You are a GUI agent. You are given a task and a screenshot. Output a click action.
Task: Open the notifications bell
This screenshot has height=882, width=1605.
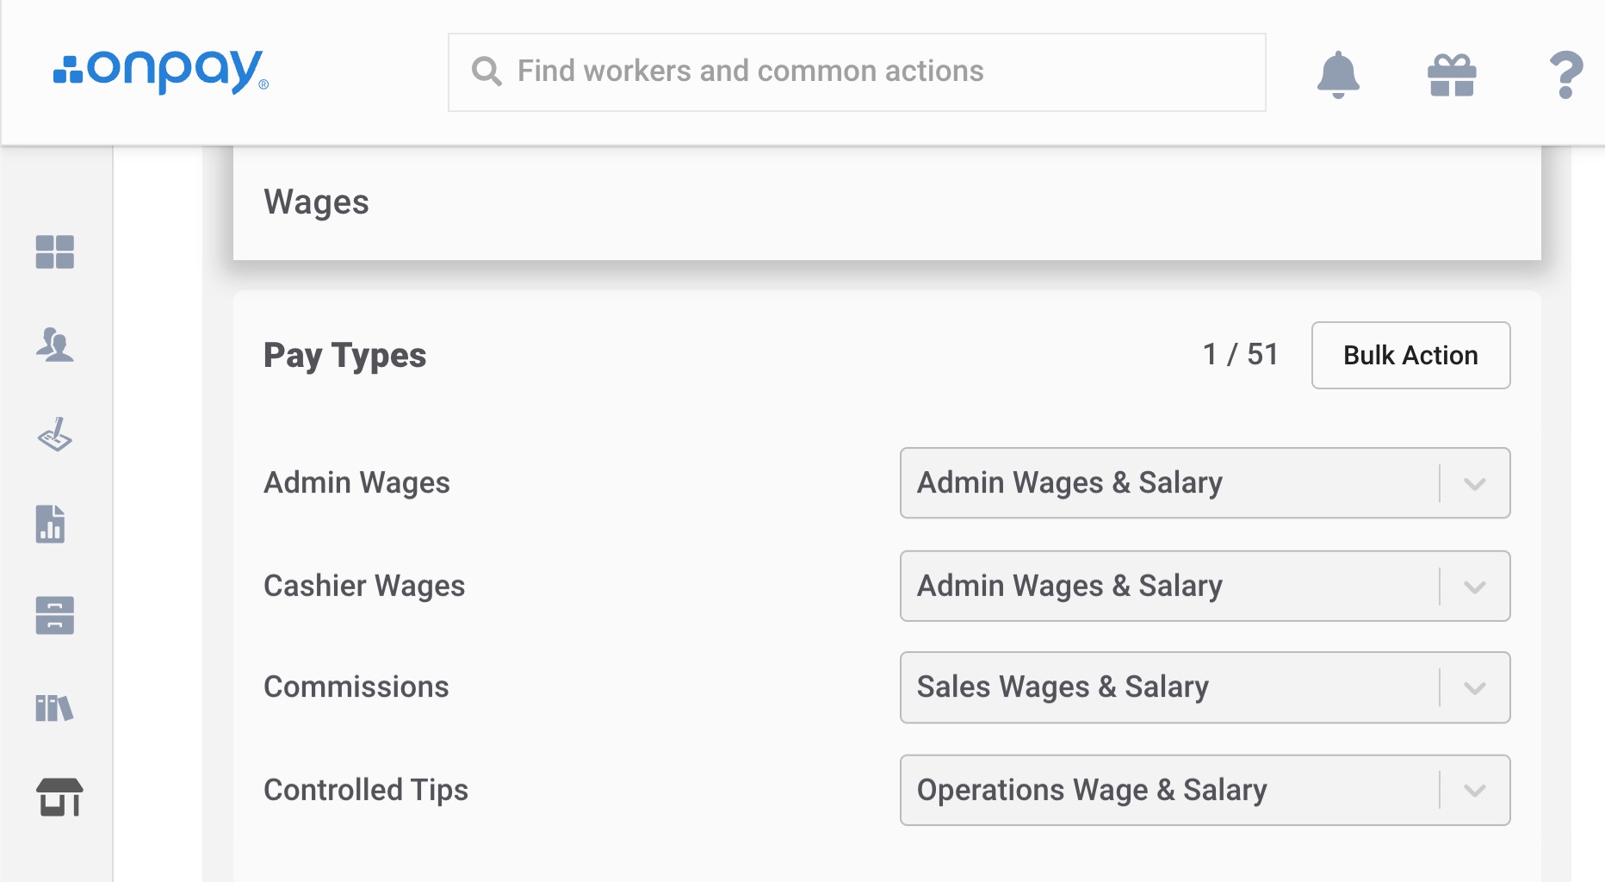click(1338, 74)
